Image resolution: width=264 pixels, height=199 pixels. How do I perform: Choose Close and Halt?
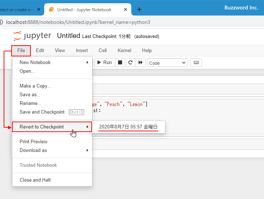coord(52,180)
